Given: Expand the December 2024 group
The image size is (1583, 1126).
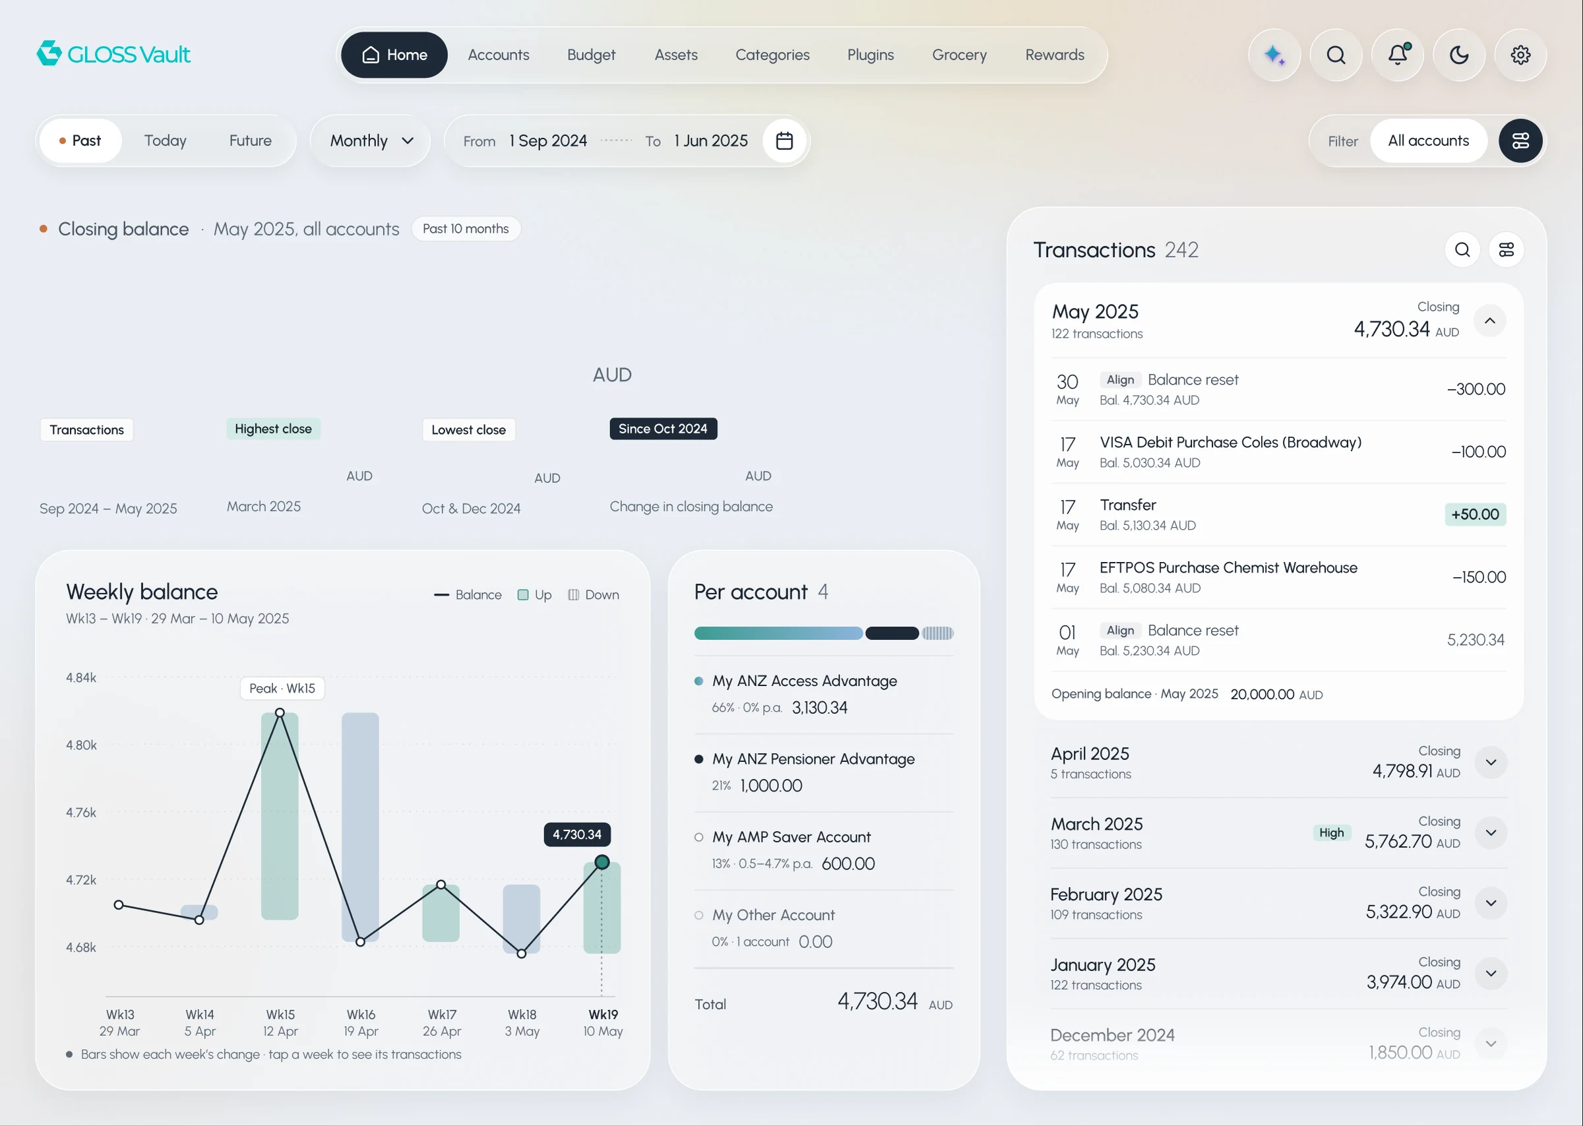Looking at the screenshot, I should (1491, 1044).
